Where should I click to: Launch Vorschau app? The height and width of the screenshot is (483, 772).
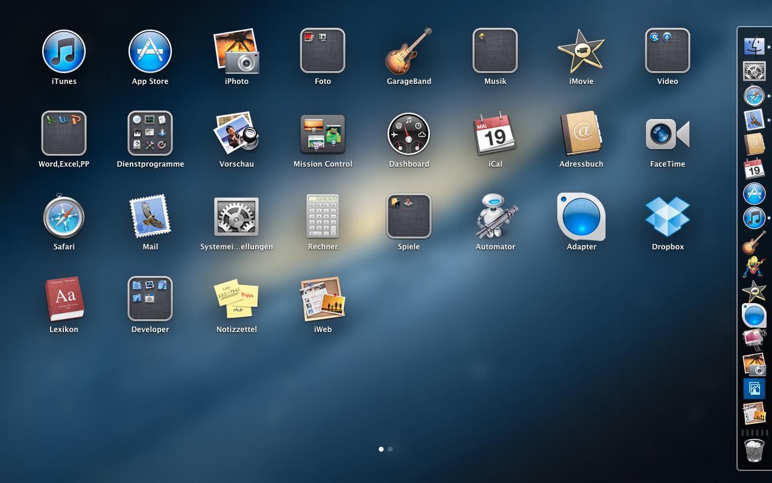pyautogui.click(x=236, y=133)
